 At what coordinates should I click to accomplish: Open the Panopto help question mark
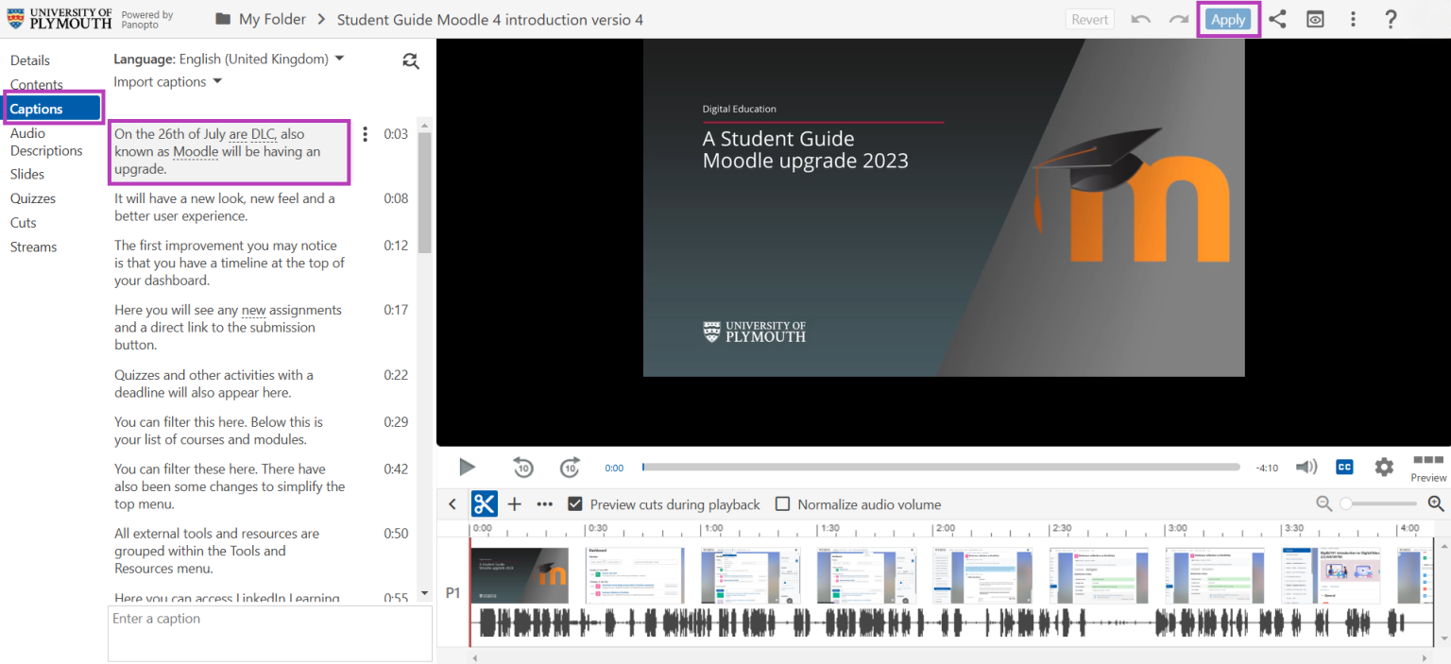tap(1391, 18)
